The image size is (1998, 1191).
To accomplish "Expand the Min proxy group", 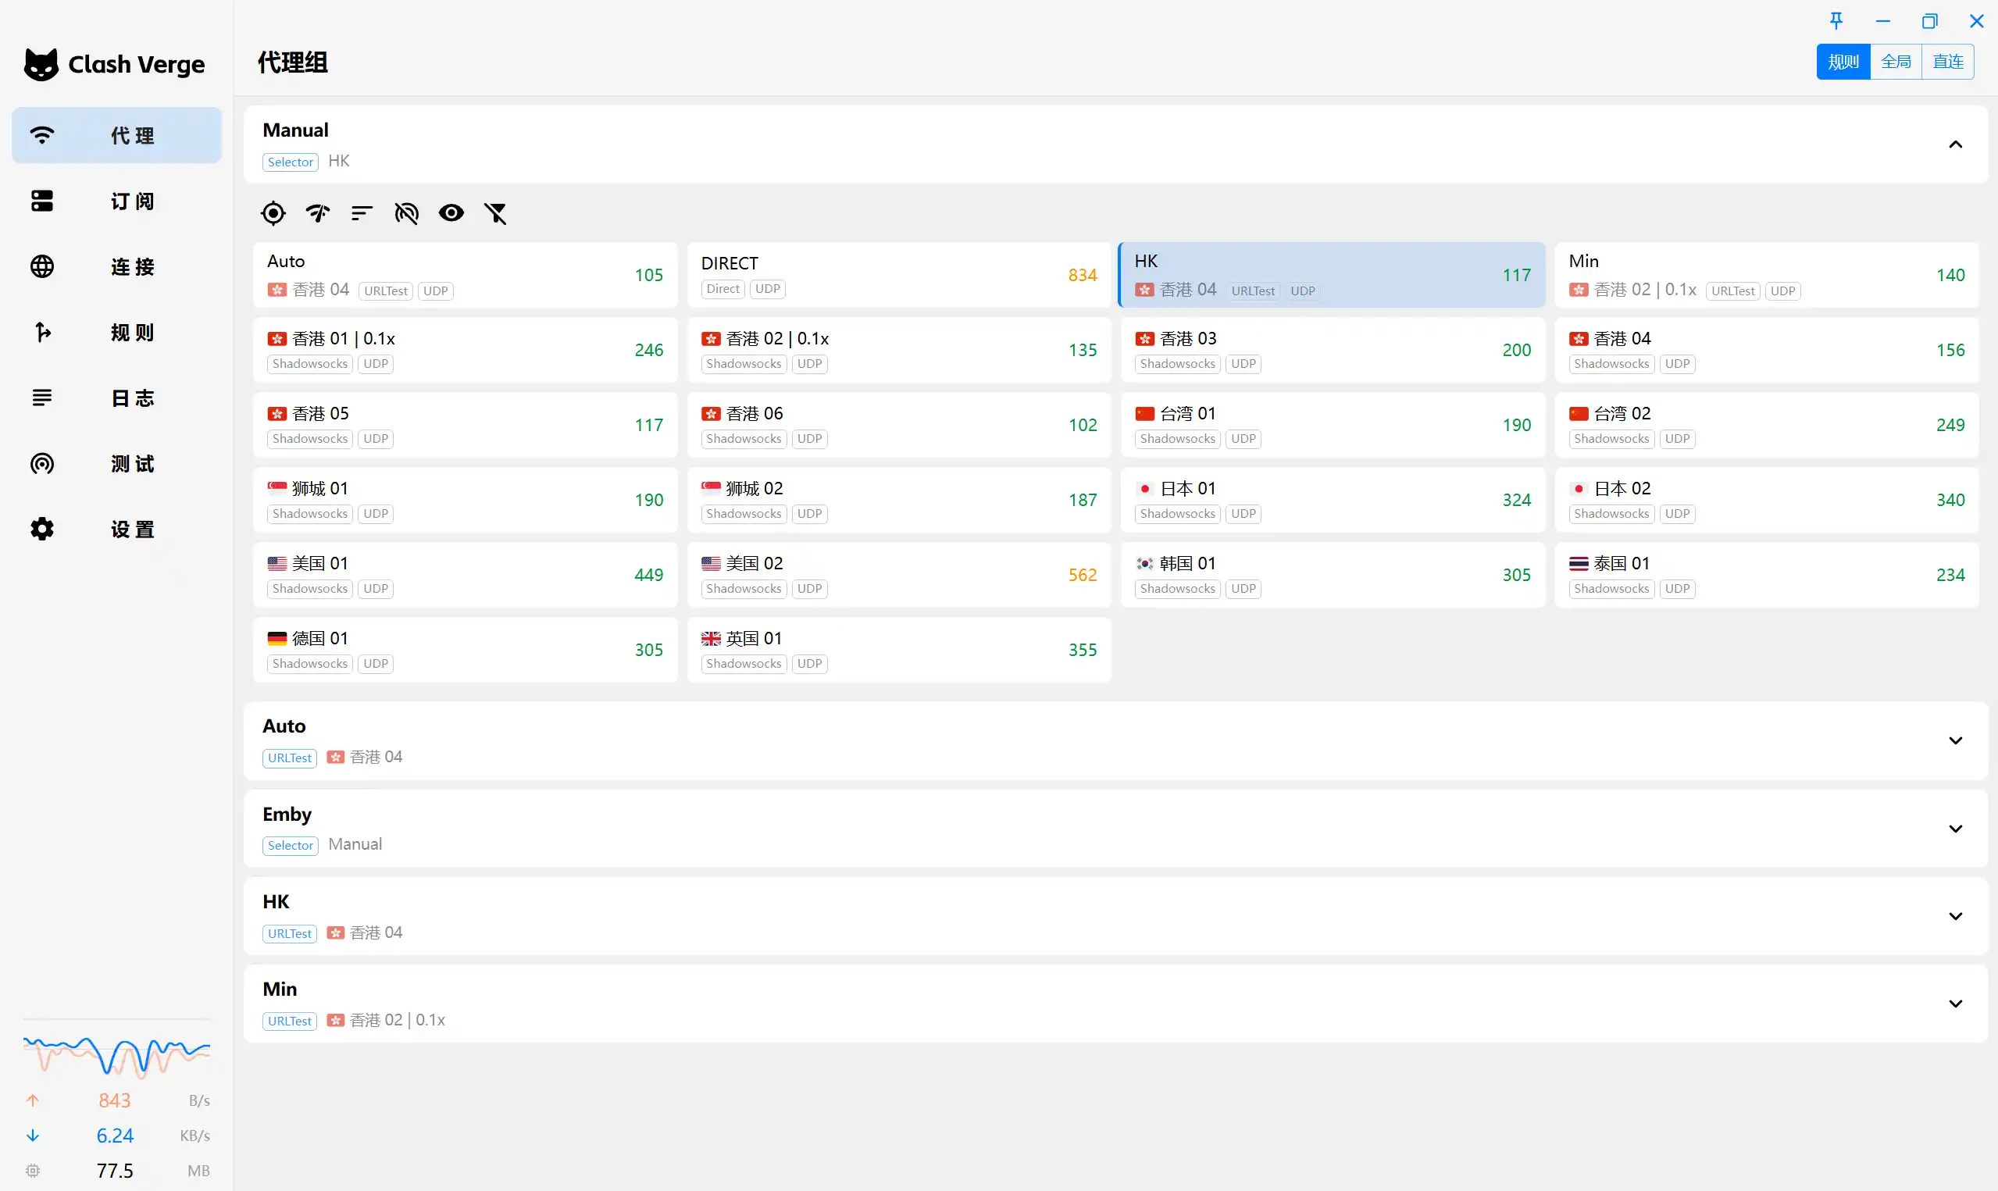I will click(x=1956, y=1004).
